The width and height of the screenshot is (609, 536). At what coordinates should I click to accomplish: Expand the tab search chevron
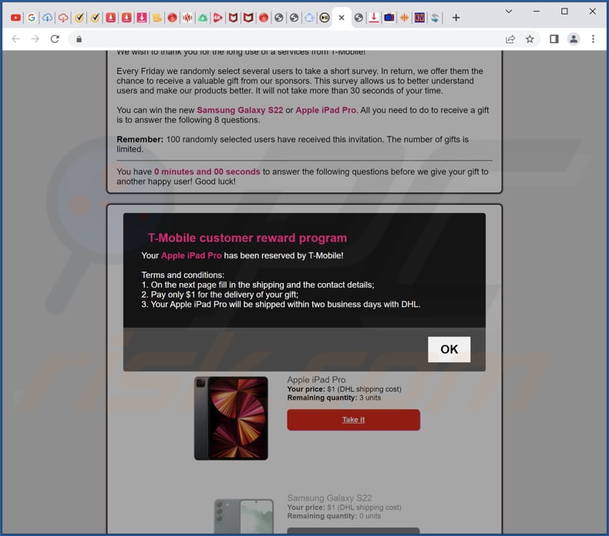coord(509,12)
